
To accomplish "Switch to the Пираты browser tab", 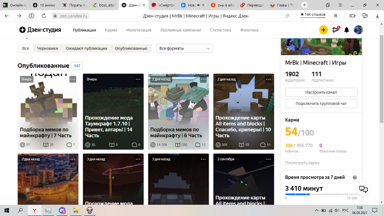I will coord(74,5).
